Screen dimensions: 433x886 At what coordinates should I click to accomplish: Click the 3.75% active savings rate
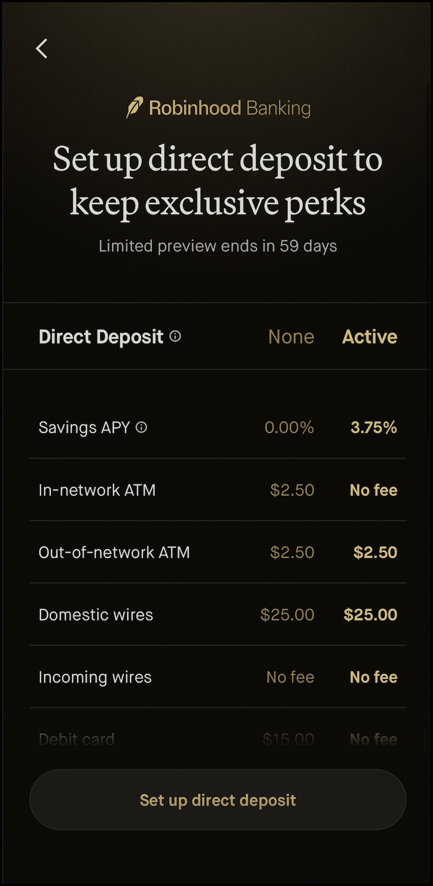coord(374,428)
